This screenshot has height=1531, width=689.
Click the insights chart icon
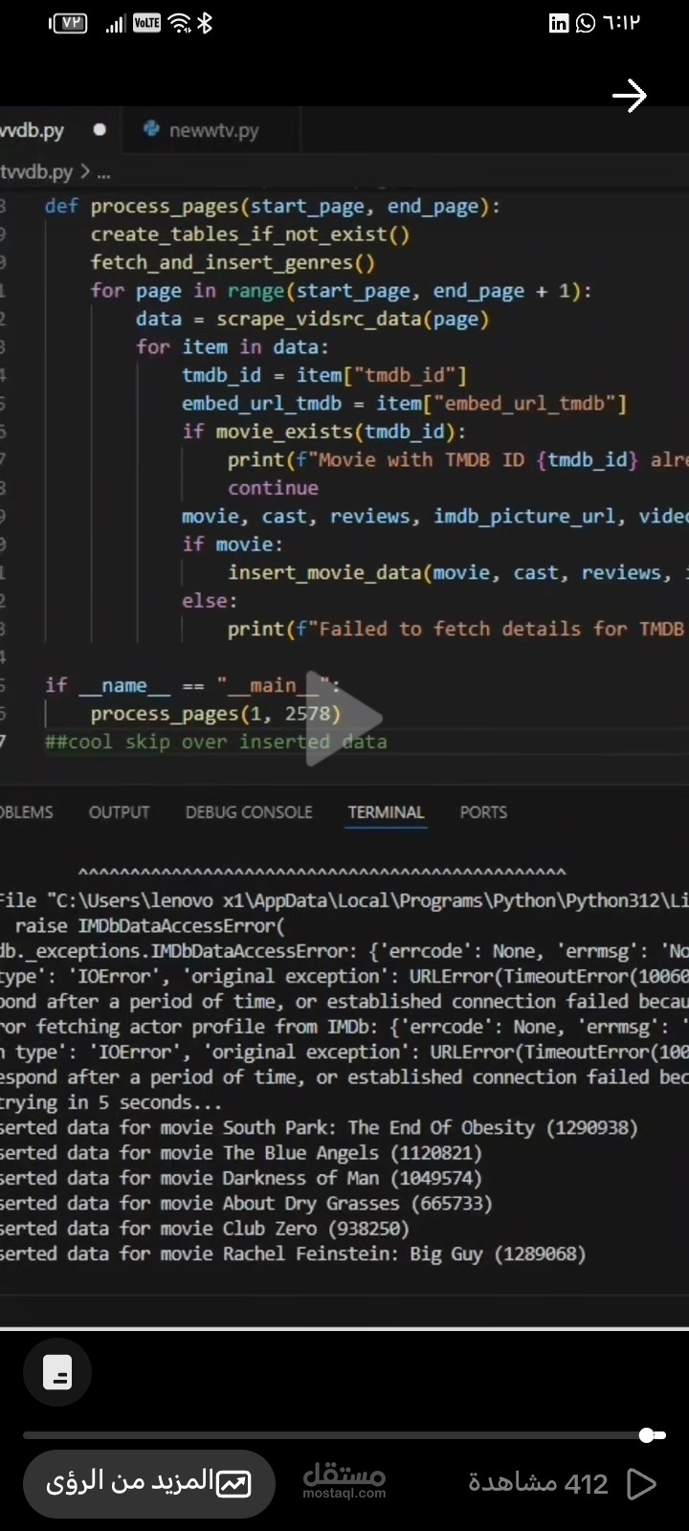233,1484
